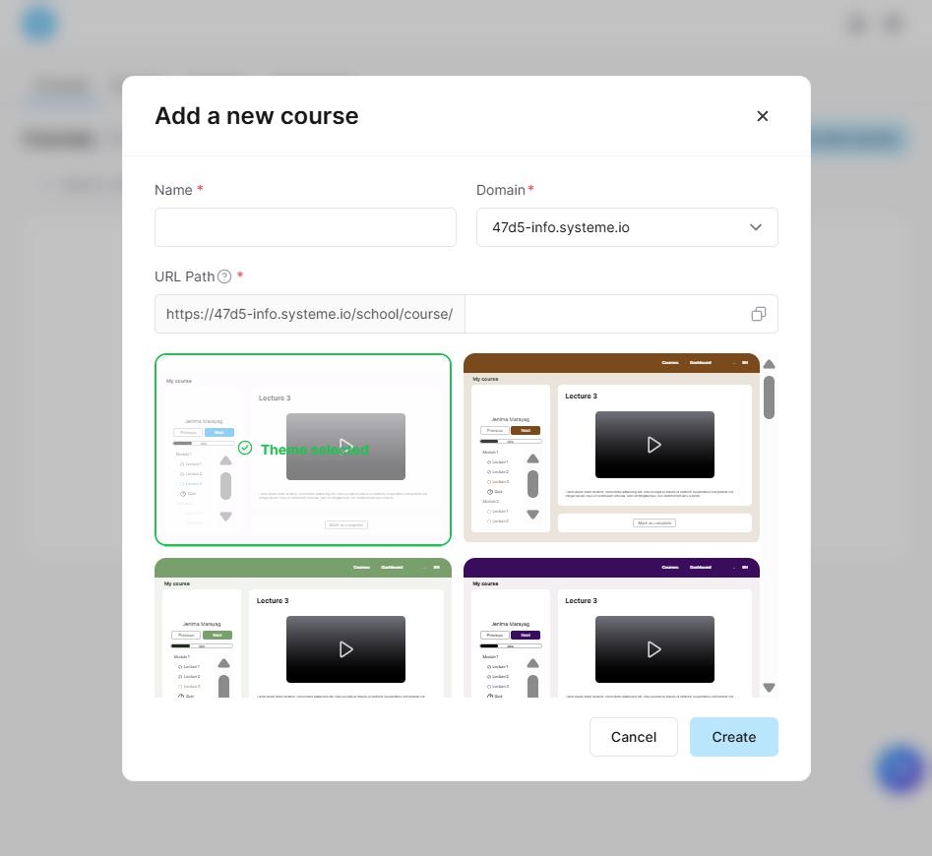Click the play icon in purple theme preview
The width and height of the screenshot is (932, 856).
(653, 649)
